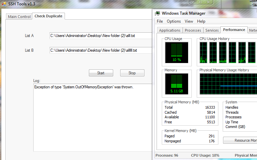Screen dimensions: 257x160
Task: Switch to Applications tab in Task Manager
Action: click(170, 30)
